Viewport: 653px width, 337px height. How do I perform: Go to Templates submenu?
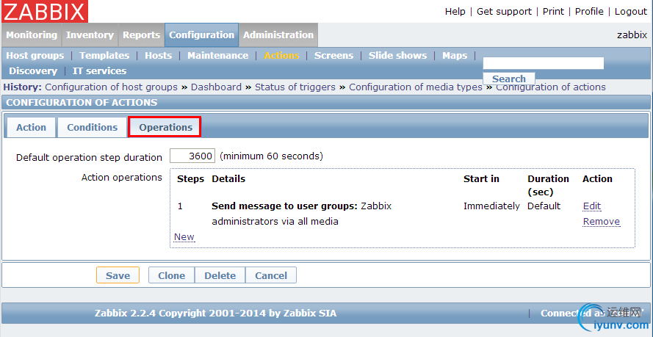(104, 55)
